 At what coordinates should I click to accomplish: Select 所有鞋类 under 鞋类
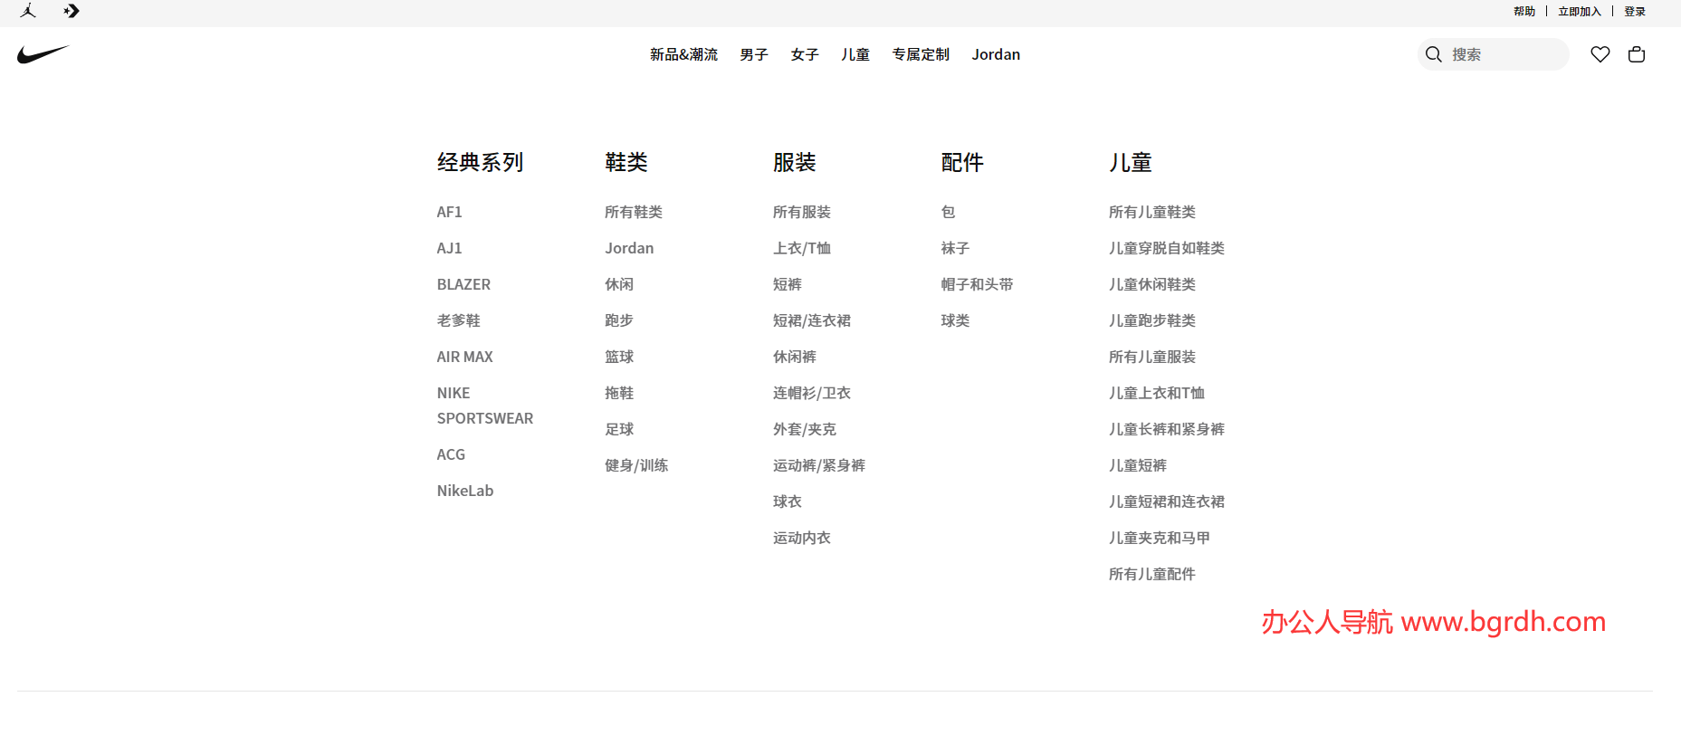pyautogui.click(x=634, y=212)
